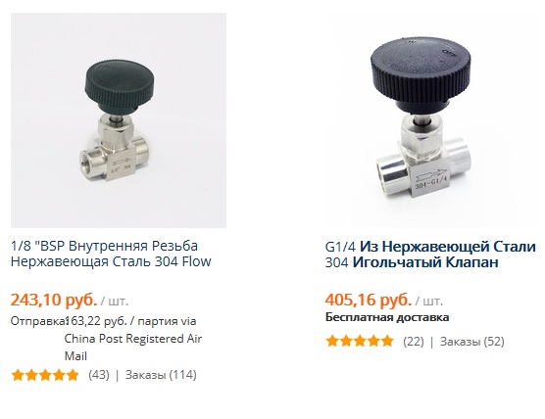Click 'Игольчатый Клапан' in the right product title
545x419 pixels.
(x=425, y=262)
